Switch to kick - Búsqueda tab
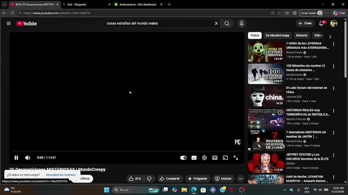Image resolution: width=348 pixels, height=195 pixels. tap(86, 5)
